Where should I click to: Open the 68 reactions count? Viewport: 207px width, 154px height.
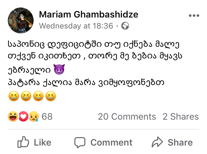[x=47, y=117]
